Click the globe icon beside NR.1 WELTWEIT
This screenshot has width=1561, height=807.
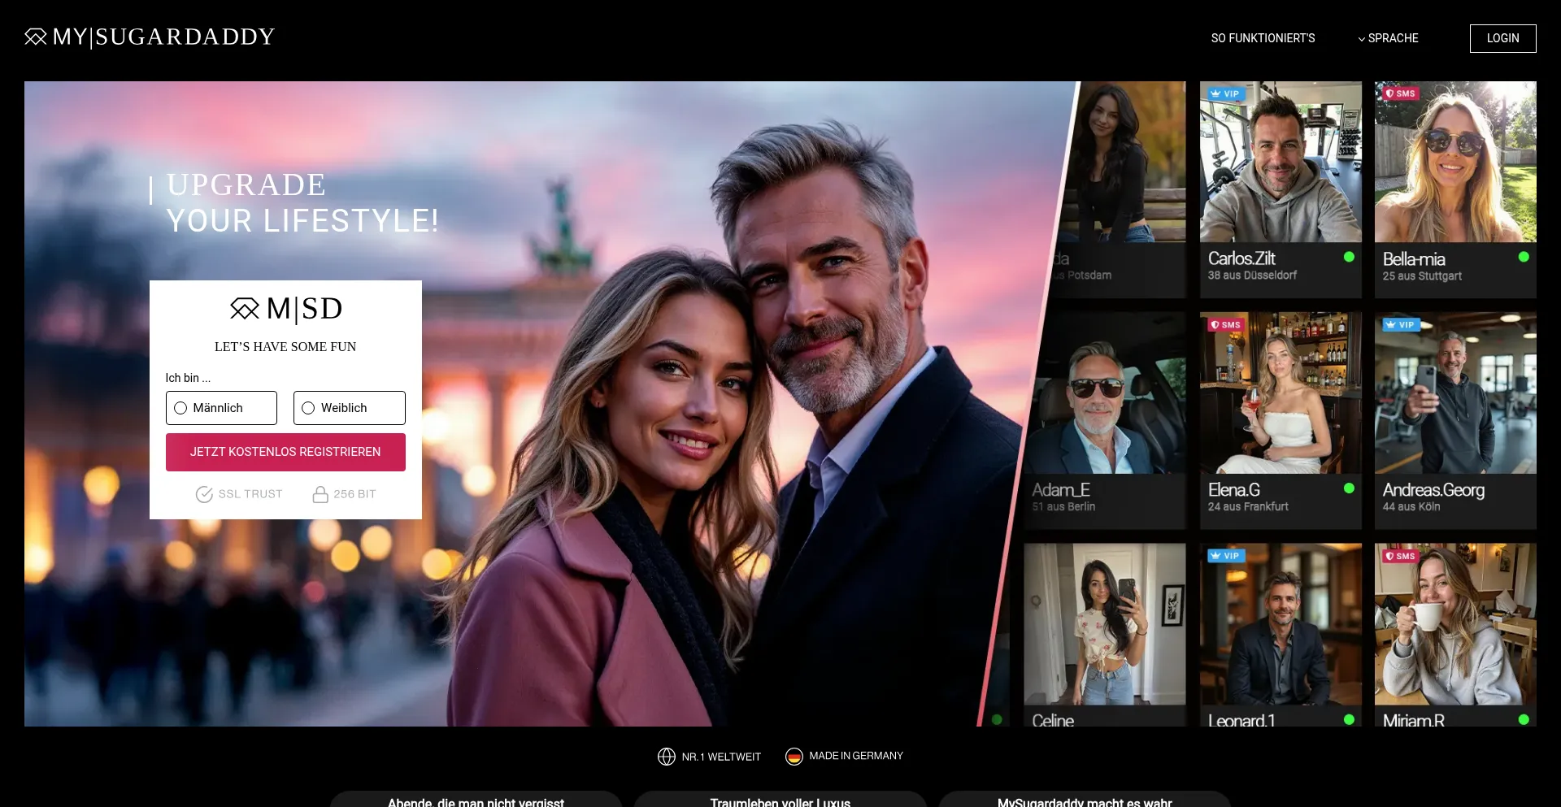pos(666,757)
